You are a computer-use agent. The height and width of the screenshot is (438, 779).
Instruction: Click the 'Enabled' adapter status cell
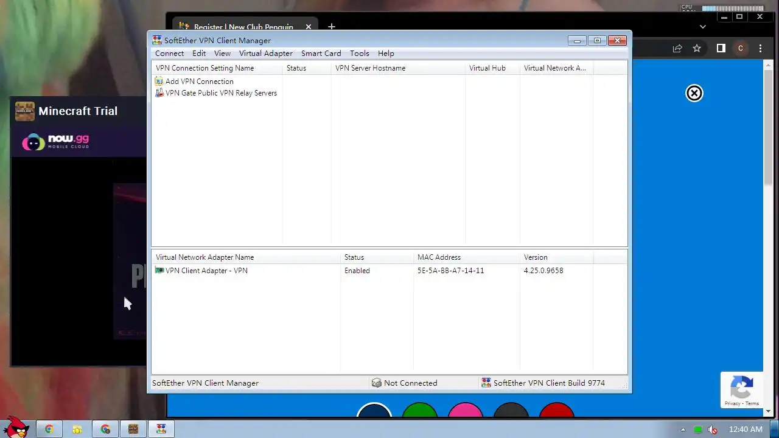point(357,271)
